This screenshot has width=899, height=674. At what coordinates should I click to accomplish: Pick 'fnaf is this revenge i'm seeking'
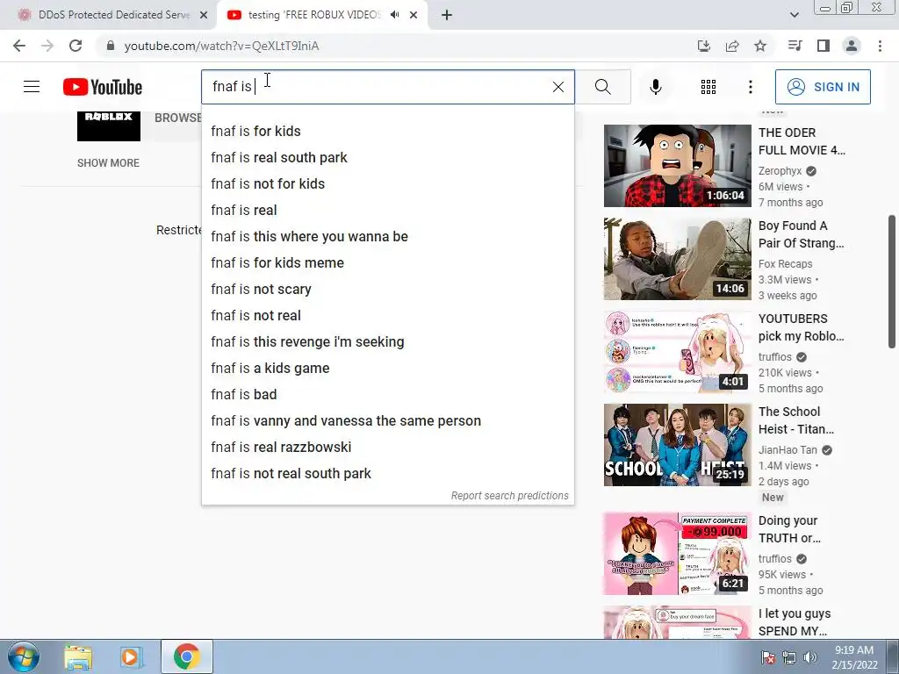(x=387, y=342)
